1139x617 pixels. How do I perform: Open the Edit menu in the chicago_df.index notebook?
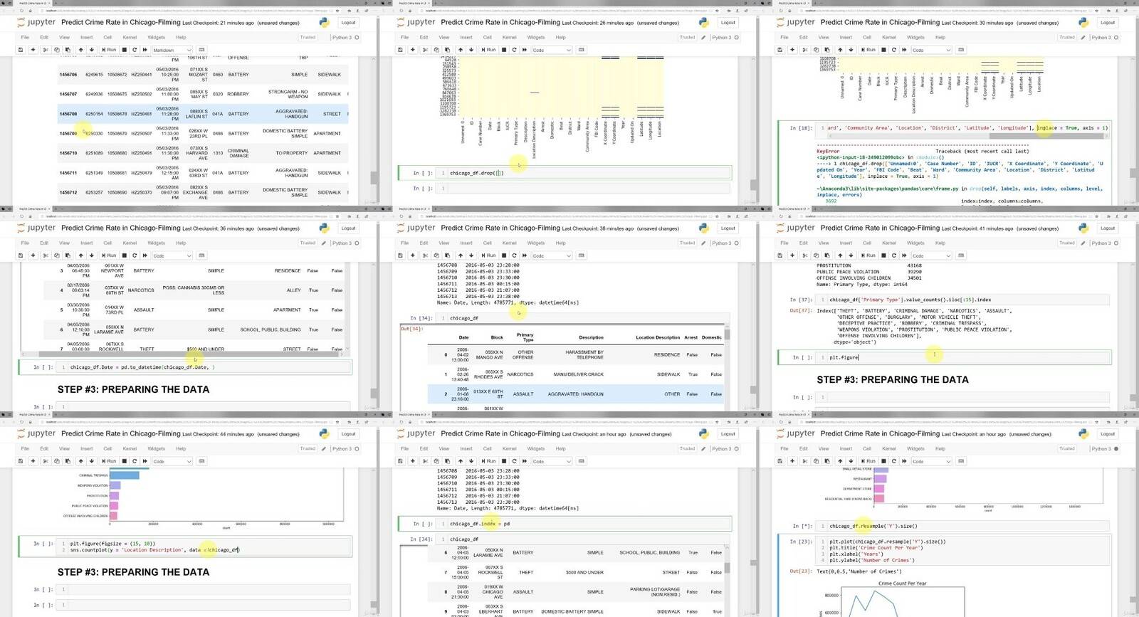pyautogui.click(x=424, y=448)
